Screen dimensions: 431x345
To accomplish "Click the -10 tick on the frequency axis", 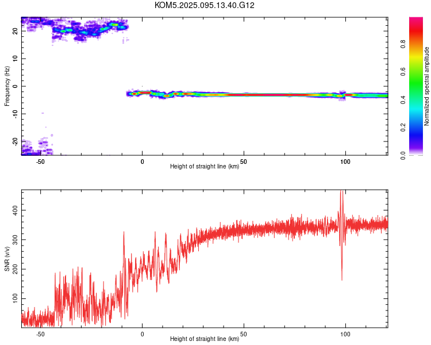I will point(15,115).
